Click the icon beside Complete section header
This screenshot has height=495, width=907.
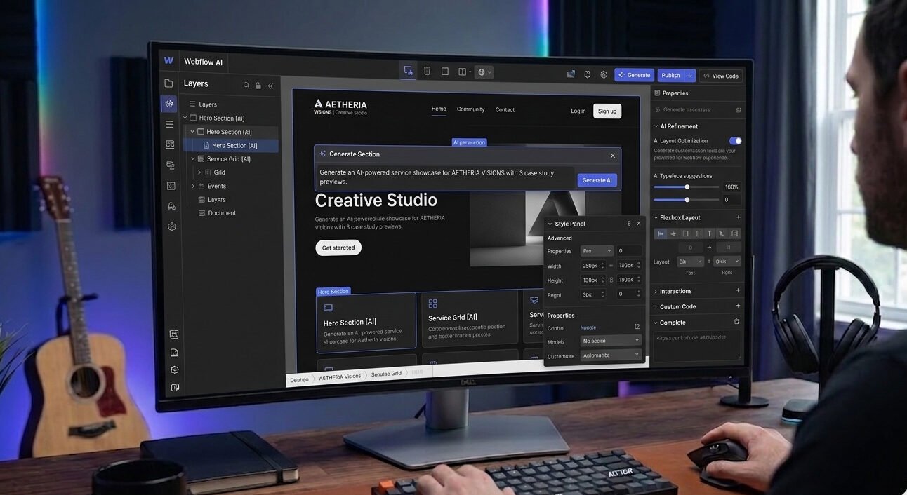(x=737, y=322)
